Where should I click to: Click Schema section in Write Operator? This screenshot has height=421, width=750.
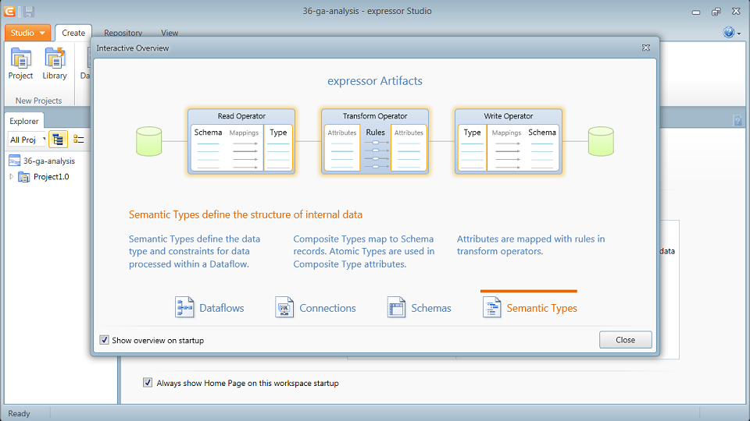tap(542, 147)
